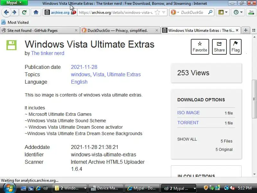The image size is (257, 193).
Task: Click the red security warning icon in address bar
Action: point(74,12)
